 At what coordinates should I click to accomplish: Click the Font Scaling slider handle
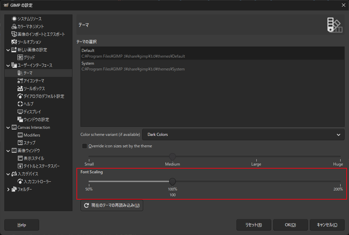point(172,182)
